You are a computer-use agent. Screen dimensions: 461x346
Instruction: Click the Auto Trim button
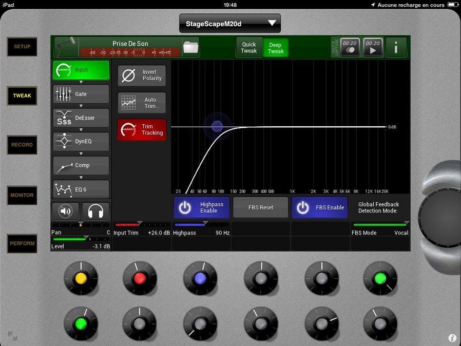[142, 103]
